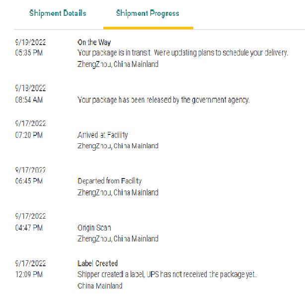This screenshot has height=297, width=305.
Task: Click the 06:45 PM timestamp
Action: [29, 181]
